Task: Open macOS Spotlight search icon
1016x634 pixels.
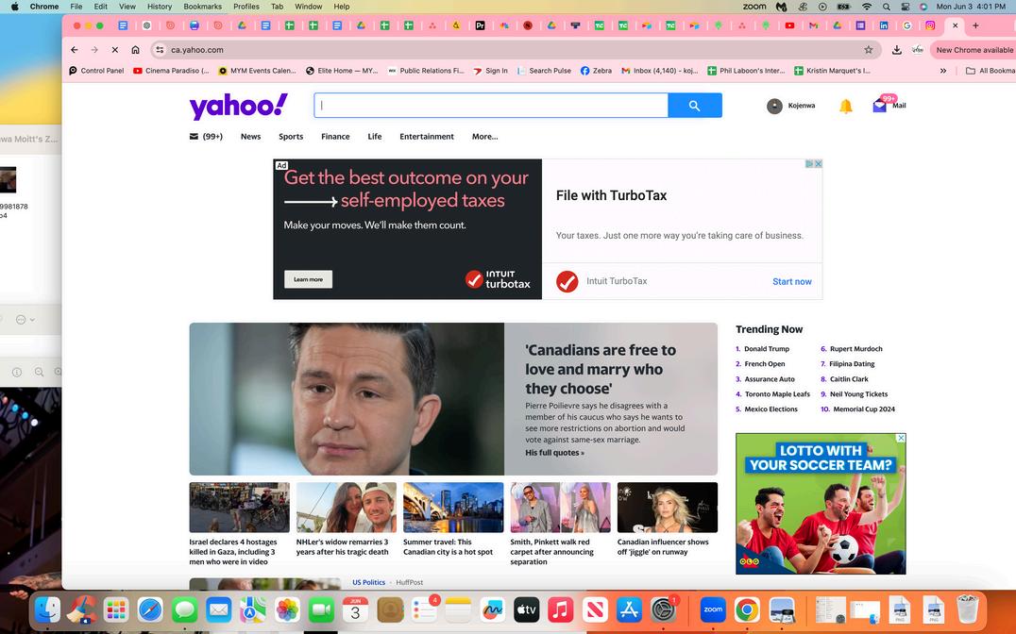Action: (x=886, y=7)
